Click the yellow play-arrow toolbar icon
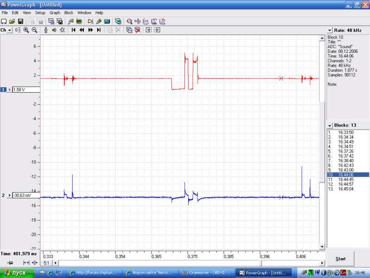 pos(90,22)
